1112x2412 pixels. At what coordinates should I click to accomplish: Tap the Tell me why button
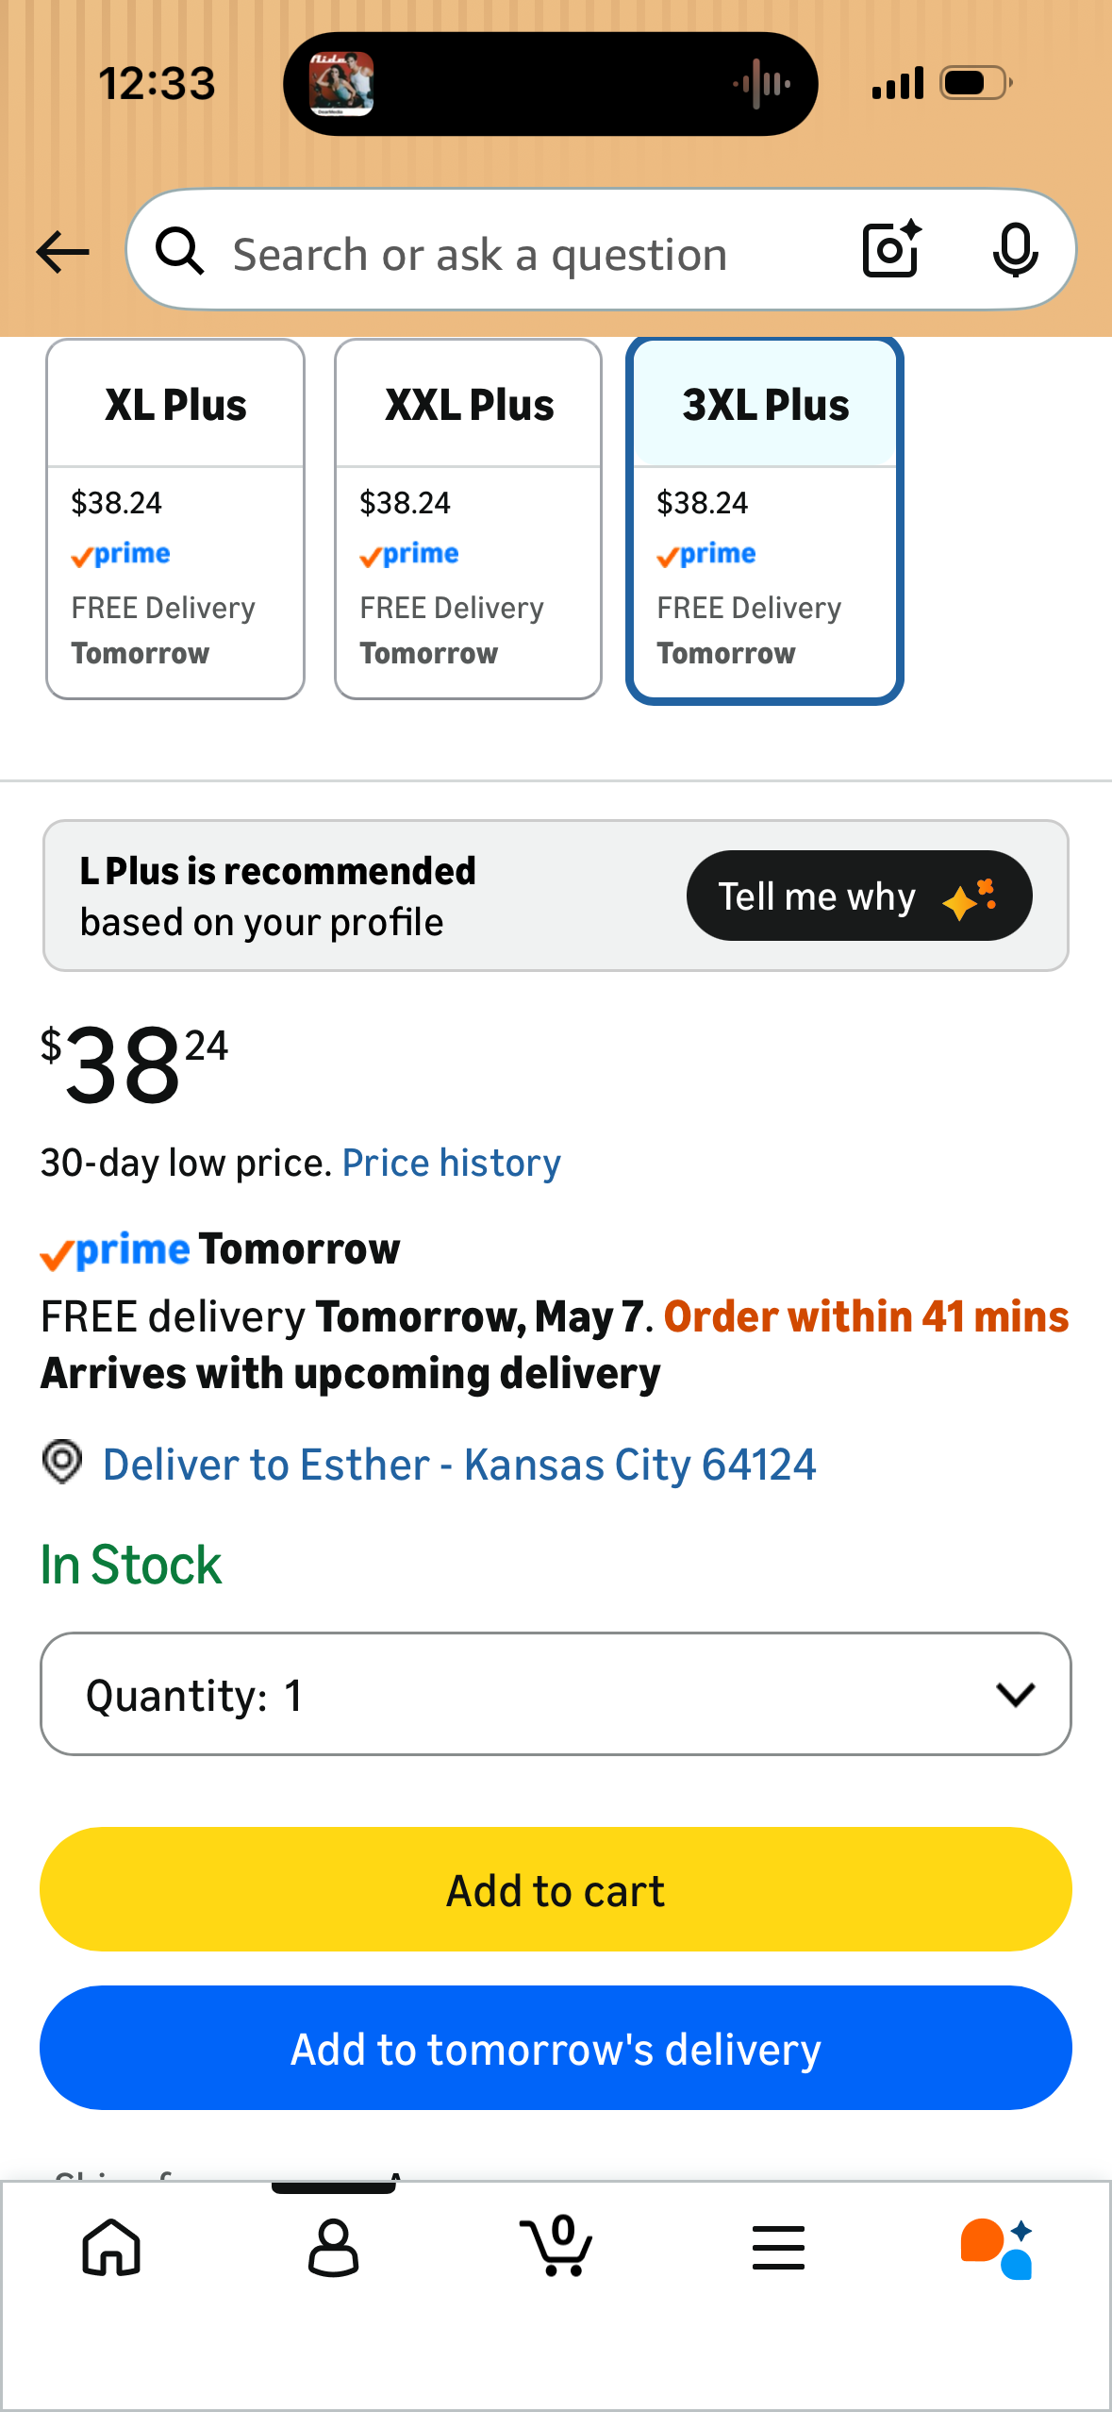859,896
